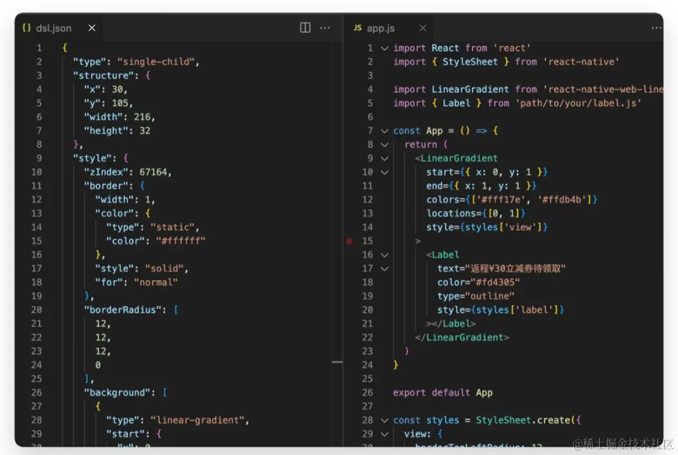The height and width of the screenshot is (455, 678).
Task: Click the closing </LinearGradient> tag
Action: point(462,338)
